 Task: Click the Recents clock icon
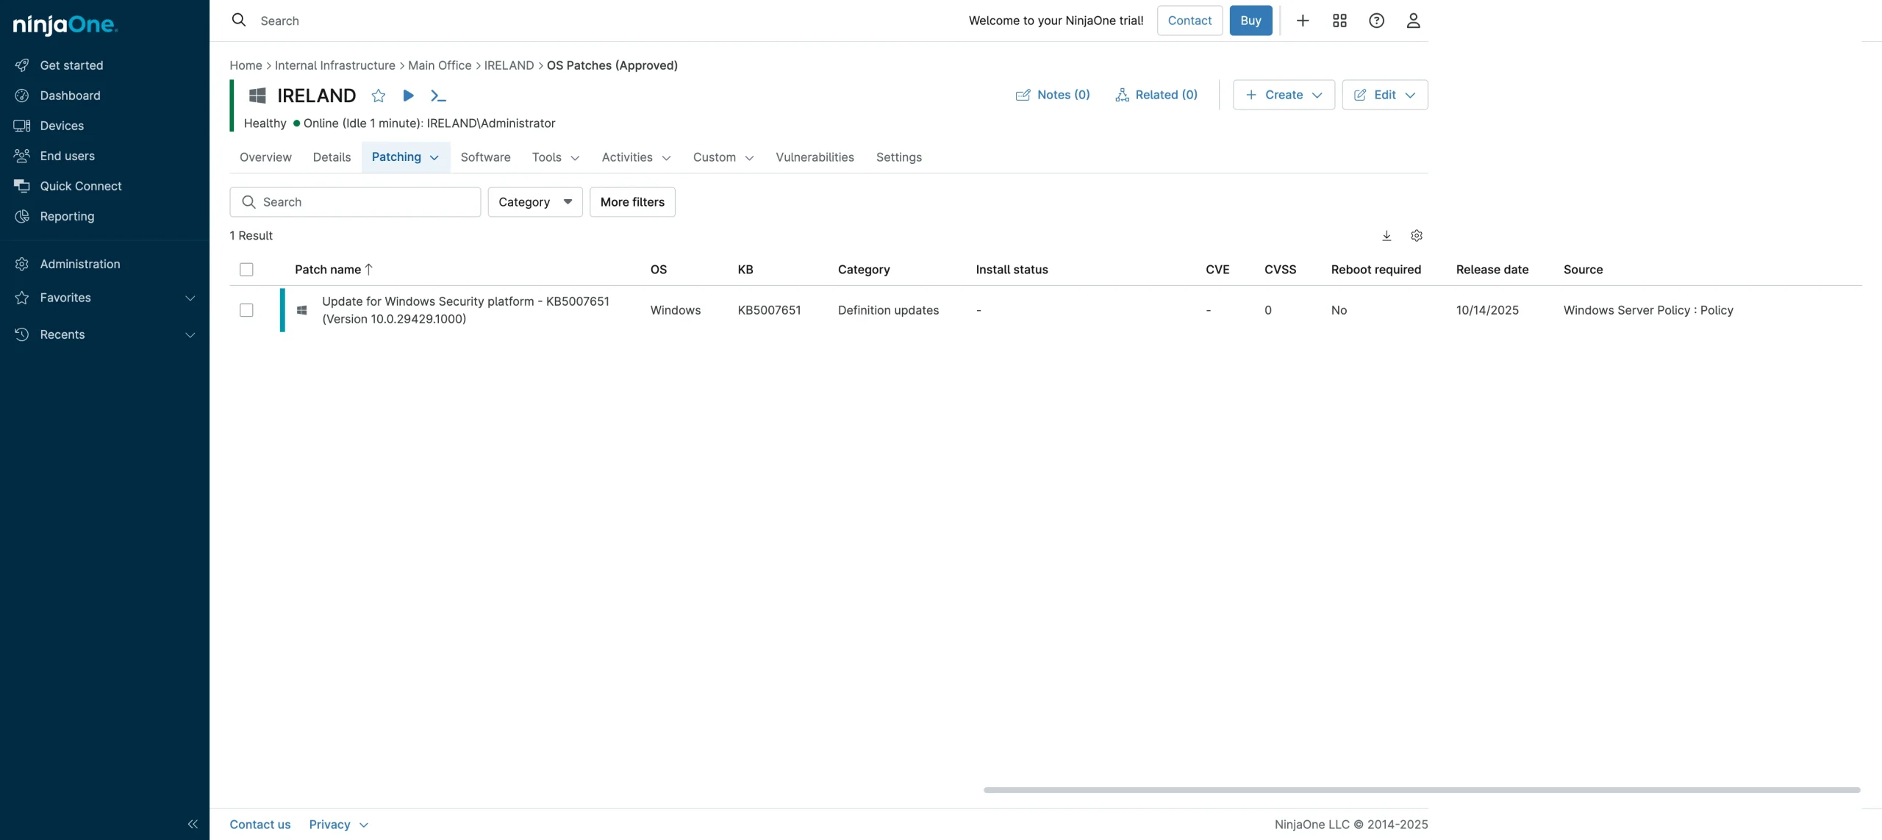(22, 334)
